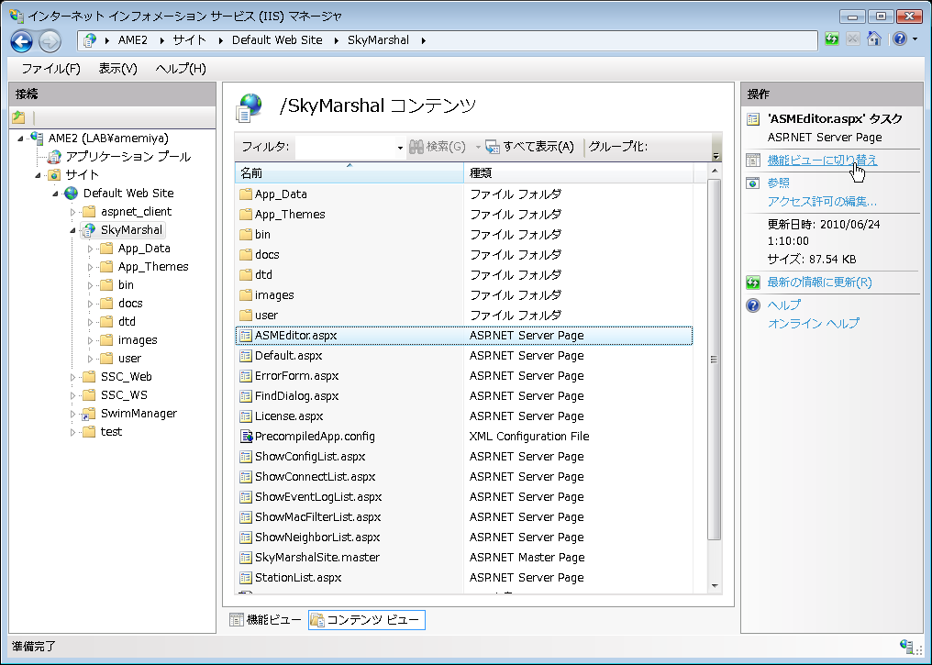Click the binoculars 検索(G) icon

416,146
